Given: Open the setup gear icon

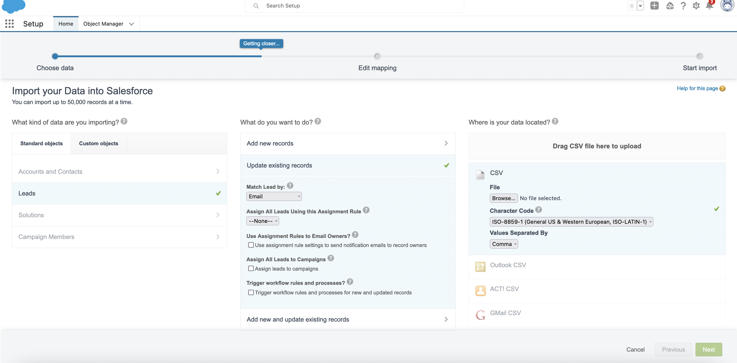Looking at the screenshot, I should (696, 6).
